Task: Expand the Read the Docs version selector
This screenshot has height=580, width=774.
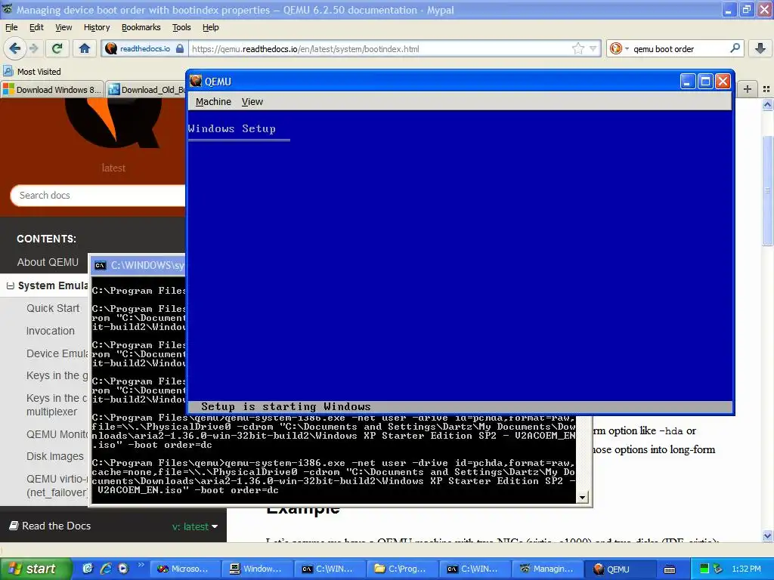Action: coord(195,526)
